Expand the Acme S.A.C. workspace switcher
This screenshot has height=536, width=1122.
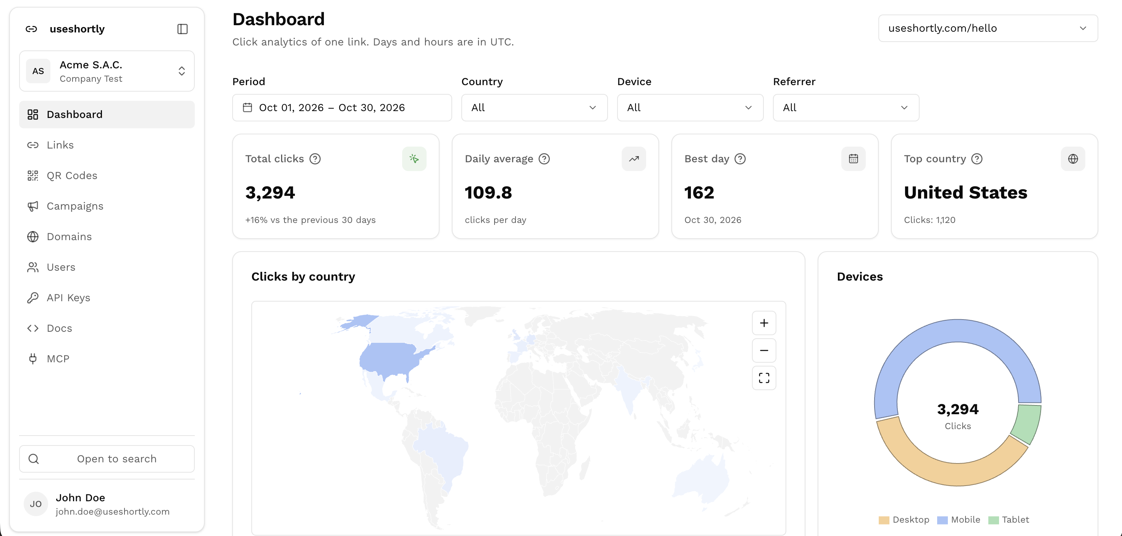click(x=107, y=71)
